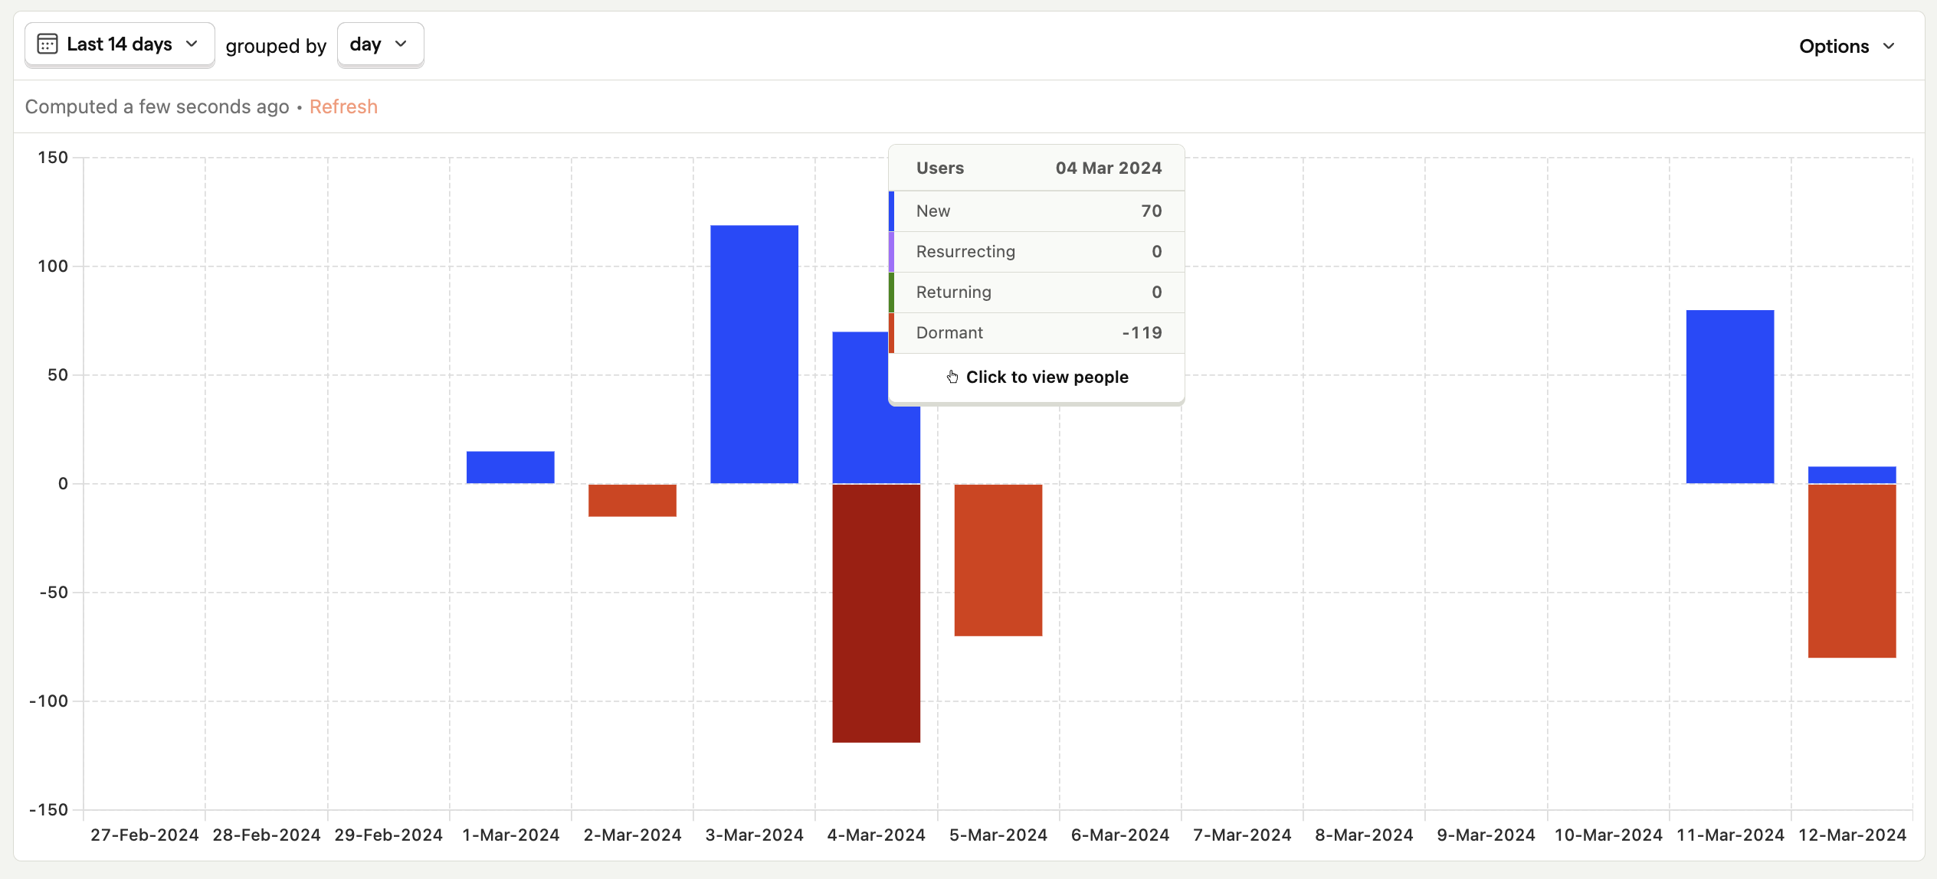Image resolution: width=1937 pixels, height=879 pixels.
Task: Click the calendar icon in date range picker
Action: (x=48, y=44)
